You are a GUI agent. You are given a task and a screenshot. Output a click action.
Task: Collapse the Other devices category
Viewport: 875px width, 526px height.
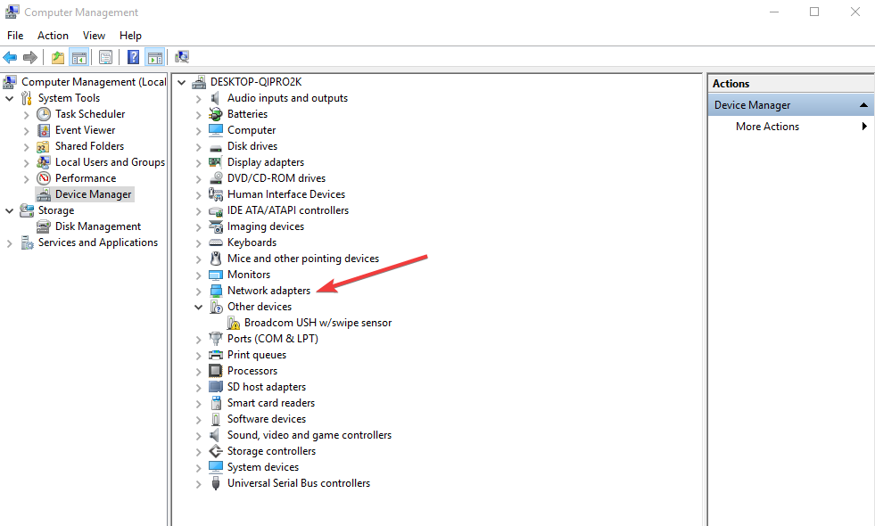[198, 307]
